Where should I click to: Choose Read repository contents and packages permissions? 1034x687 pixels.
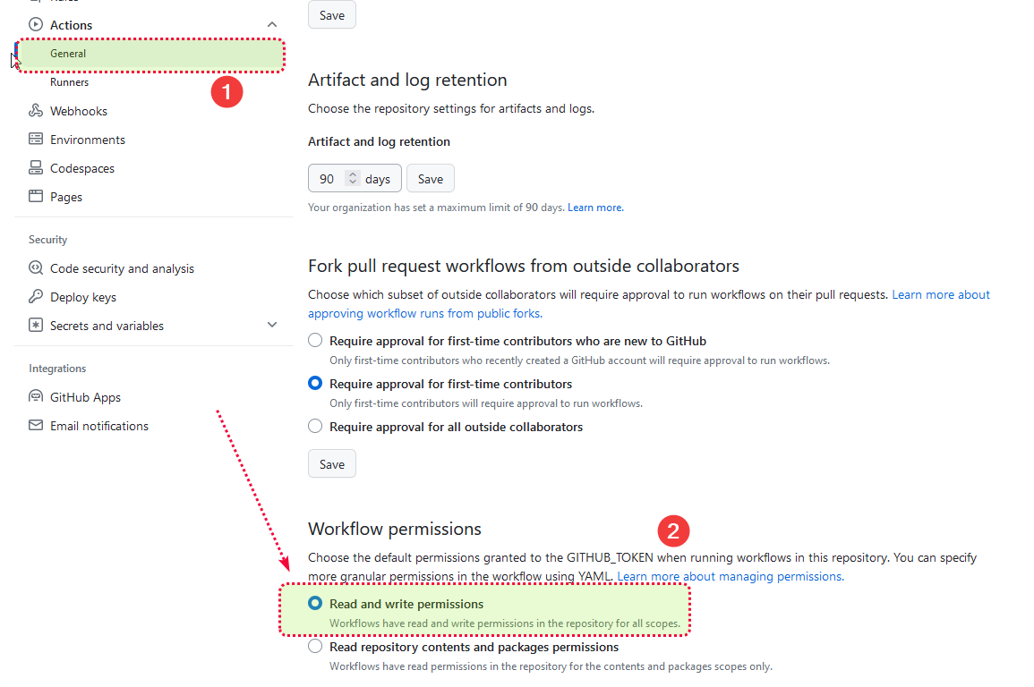(x=315, y=647)
